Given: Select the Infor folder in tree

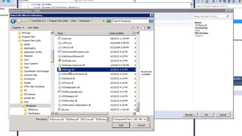Looking at the screenshot, I should 26,102.
